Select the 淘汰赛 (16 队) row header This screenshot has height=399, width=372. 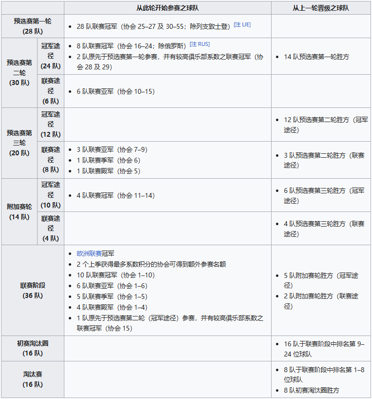pos(32,379)
